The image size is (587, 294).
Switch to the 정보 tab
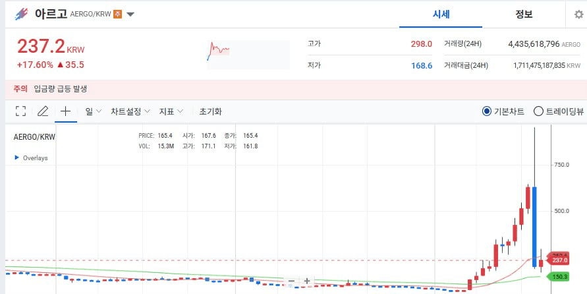tap(524, 15)
